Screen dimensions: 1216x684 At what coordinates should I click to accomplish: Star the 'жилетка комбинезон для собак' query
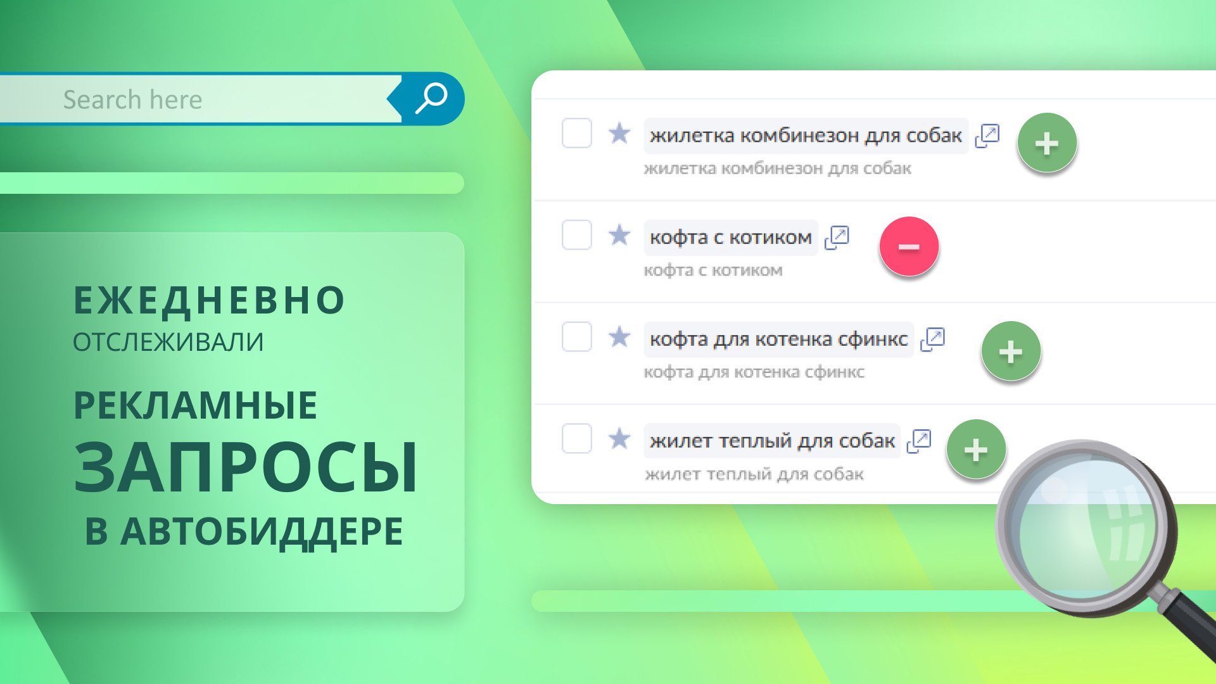pos(619,133)
